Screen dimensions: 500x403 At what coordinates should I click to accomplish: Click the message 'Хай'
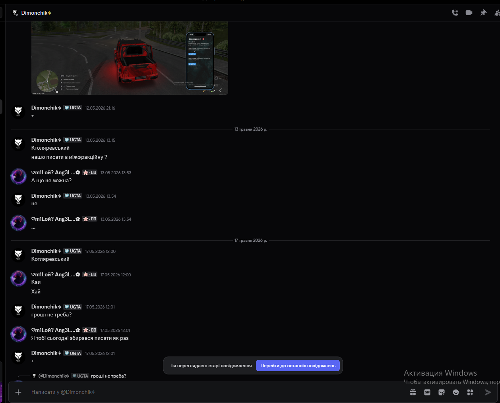pyautogui.click(x=36, y=292)
